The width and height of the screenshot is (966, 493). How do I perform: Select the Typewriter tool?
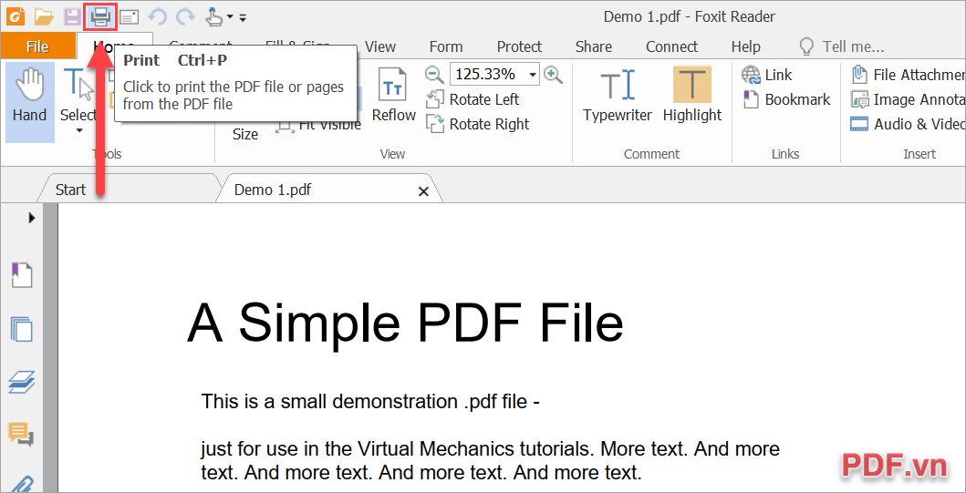pos(618,96)
